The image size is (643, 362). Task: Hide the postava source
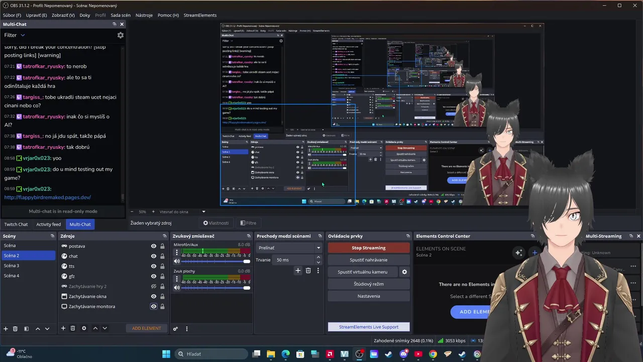click(x=154, y=246)
